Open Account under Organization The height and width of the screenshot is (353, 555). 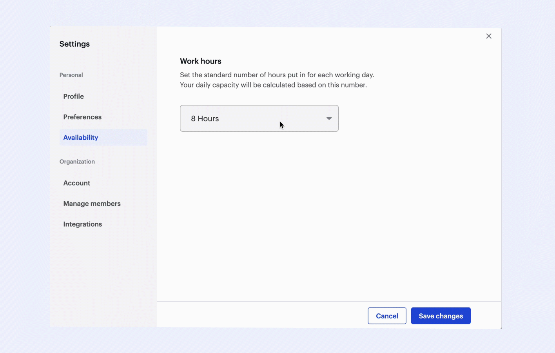tap(77, 183)
